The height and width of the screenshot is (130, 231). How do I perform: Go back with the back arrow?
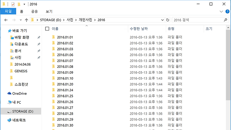coord(6,20)
